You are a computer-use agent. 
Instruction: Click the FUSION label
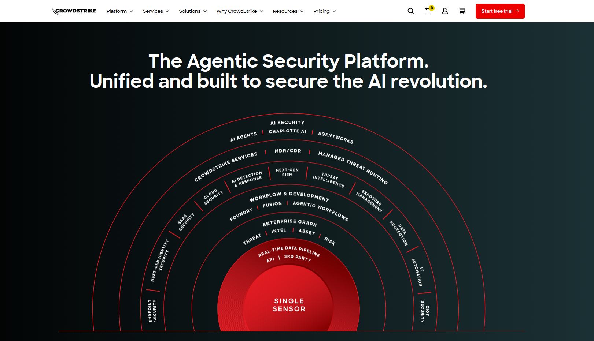(272, 205)
